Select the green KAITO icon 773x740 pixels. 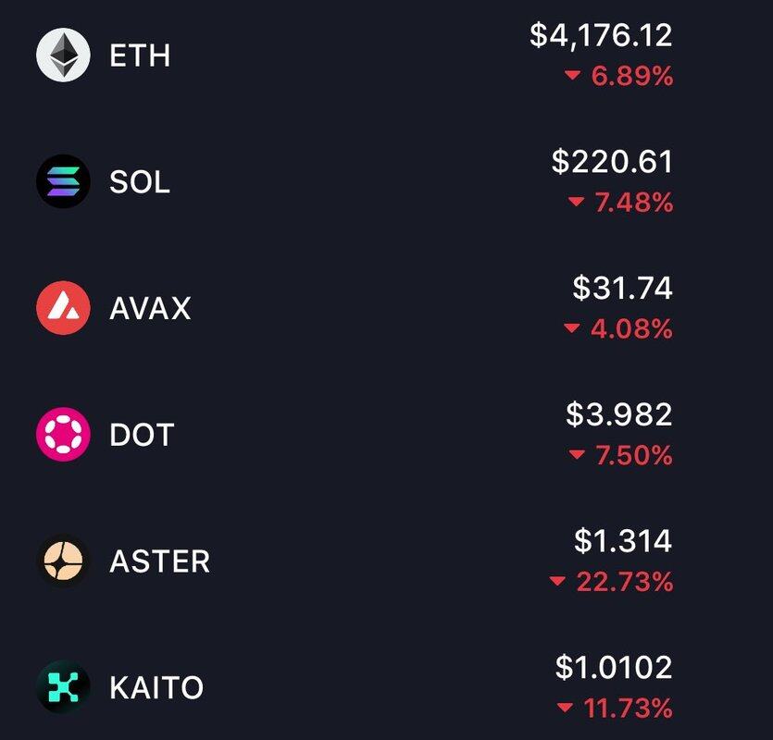coord(63,687)
